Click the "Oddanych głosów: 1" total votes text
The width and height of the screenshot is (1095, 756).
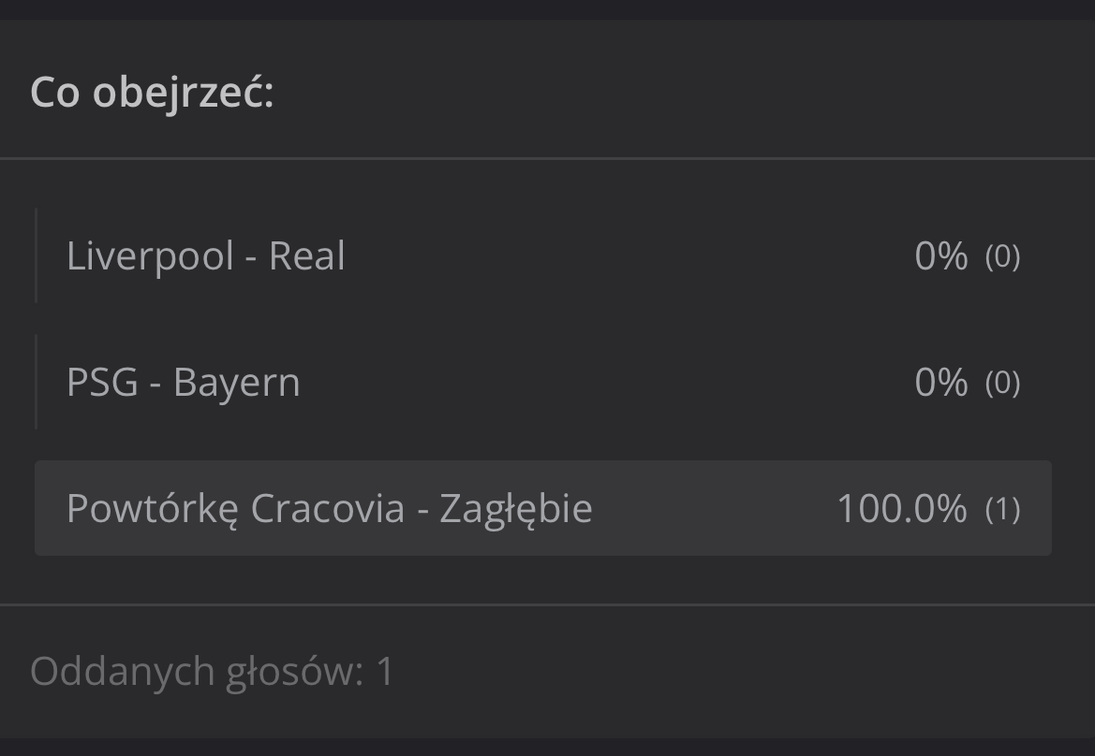pyautogui.click(x=213, y=672)
